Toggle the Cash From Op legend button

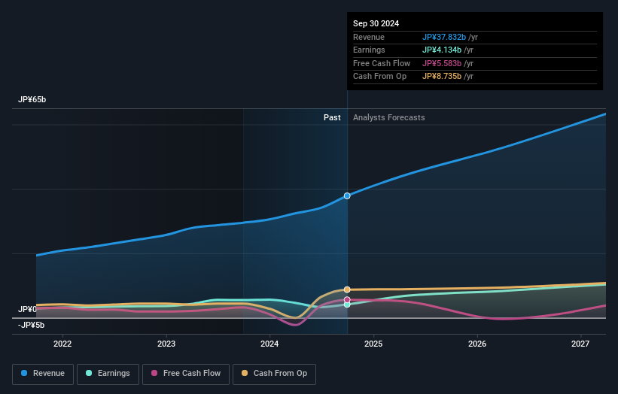pyautogui.click(x=274, y=374)
